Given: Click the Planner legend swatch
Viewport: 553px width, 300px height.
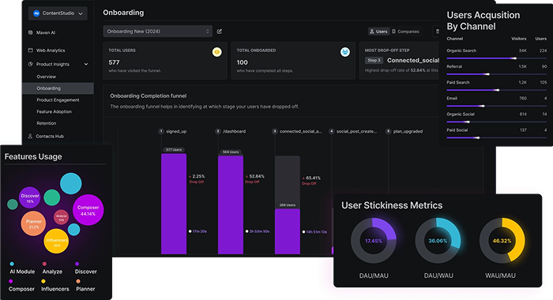Looking at the screenshot, I should (78, 281).
